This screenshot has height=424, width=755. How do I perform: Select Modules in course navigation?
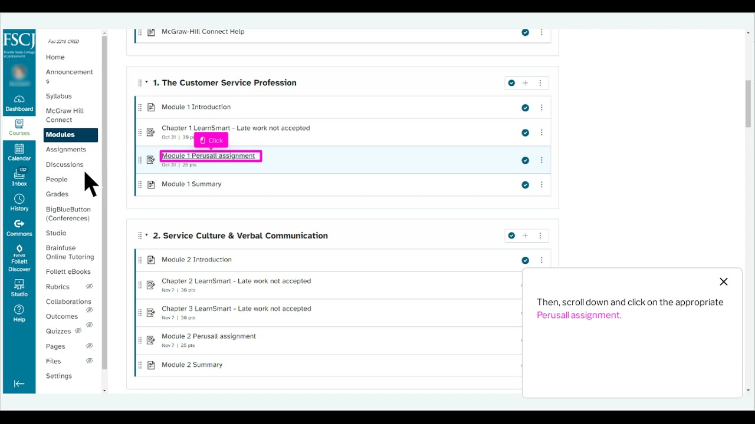pyautogui.click(x=71, y=135)
